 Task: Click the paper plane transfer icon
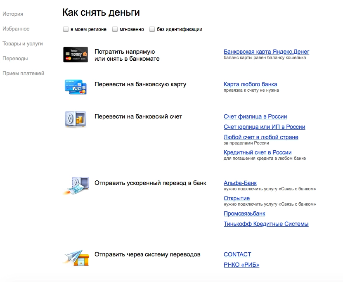point(76,257)
